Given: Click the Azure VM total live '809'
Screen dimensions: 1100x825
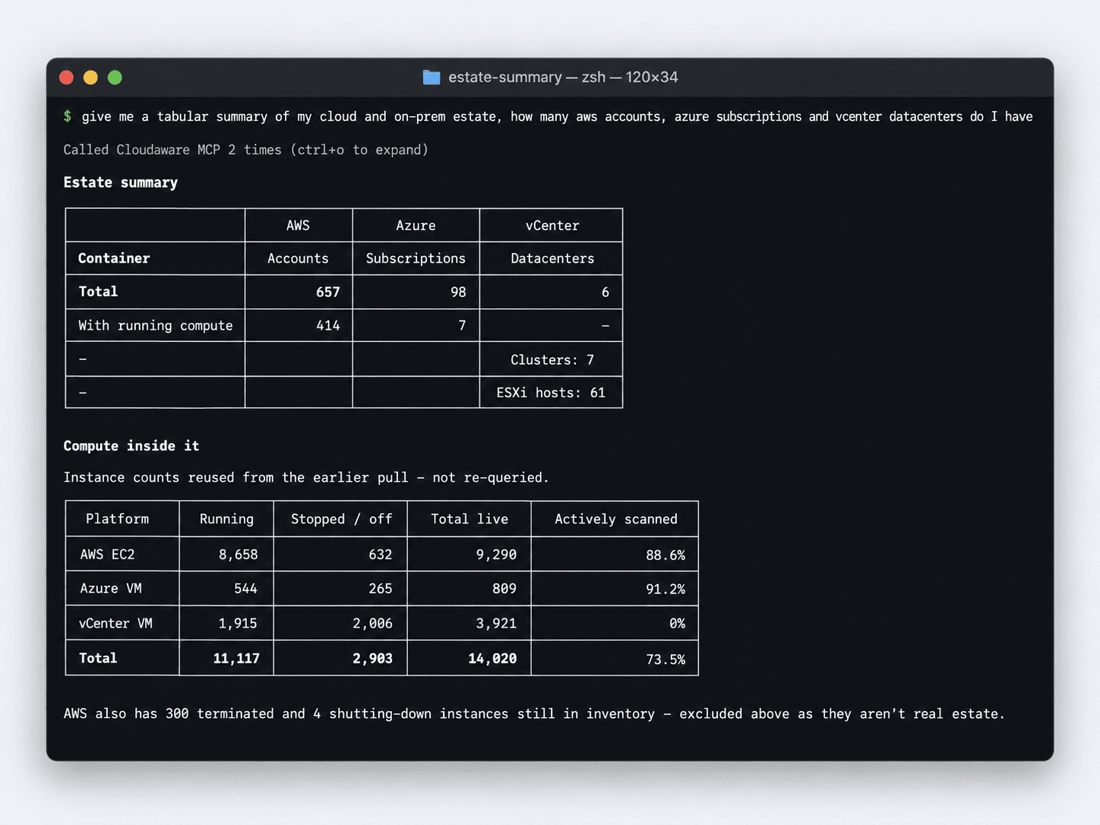Looking at the screenshot, I should coord(504,589).
